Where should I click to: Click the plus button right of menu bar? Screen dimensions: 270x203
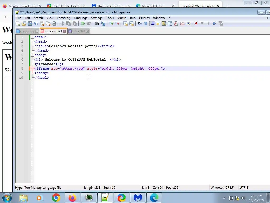click(267, 18)
